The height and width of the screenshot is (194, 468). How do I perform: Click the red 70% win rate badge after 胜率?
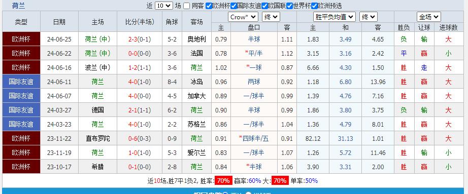[223, 181]
